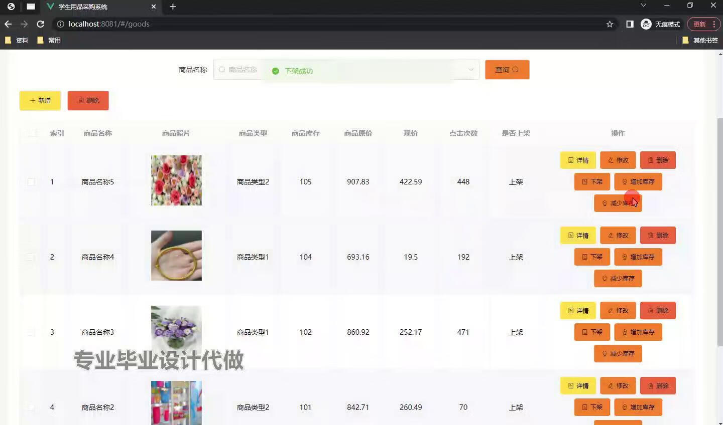
Task: Click 增加库存 for 商品名称4
Action: click(638, 257)
